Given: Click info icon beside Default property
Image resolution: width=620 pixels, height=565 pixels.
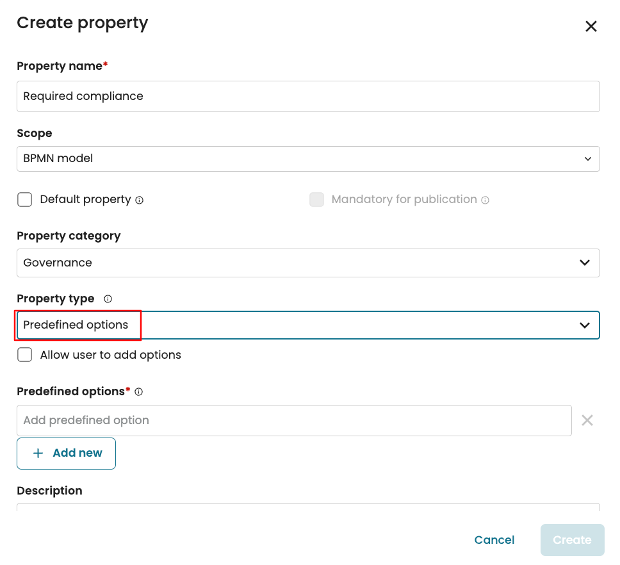Looking at the screenshot, I should [x=140, y=200].
